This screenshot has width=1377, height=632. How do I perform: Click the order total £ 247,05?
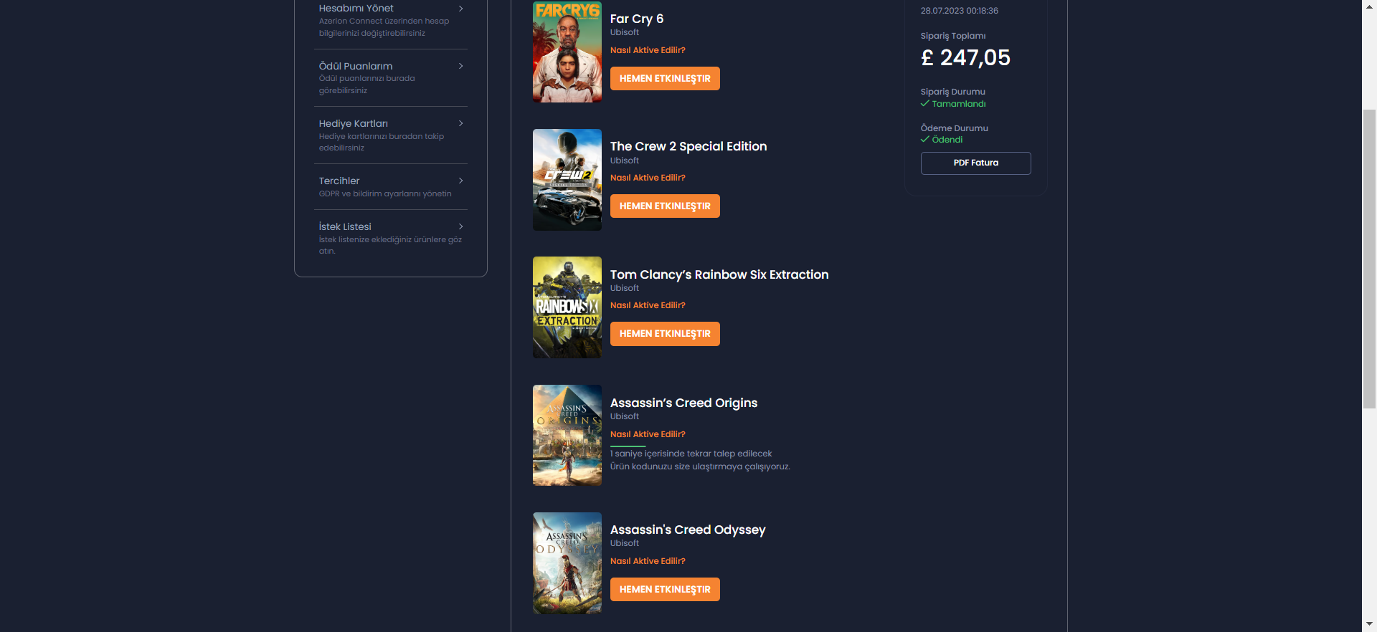(x=965, y=57)
